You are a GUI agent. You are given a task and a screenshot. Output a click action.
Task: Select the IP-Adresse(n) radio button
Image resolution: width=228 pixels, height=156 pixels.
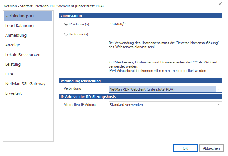tap(66, 24)
